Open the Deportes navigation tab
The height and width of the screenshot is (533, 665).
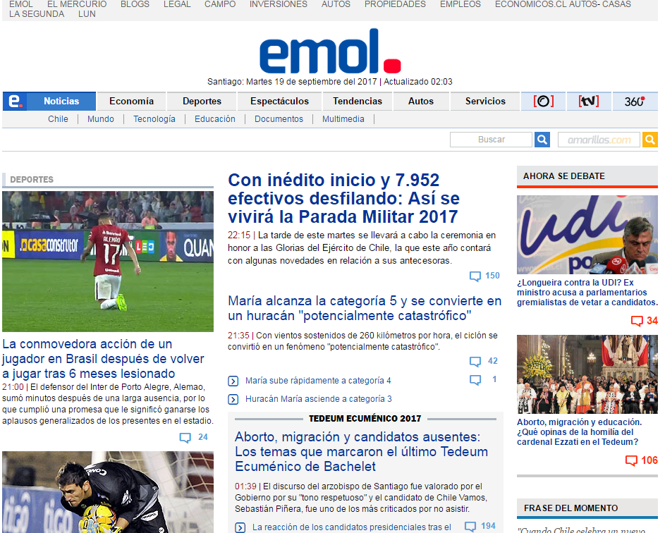202,101
